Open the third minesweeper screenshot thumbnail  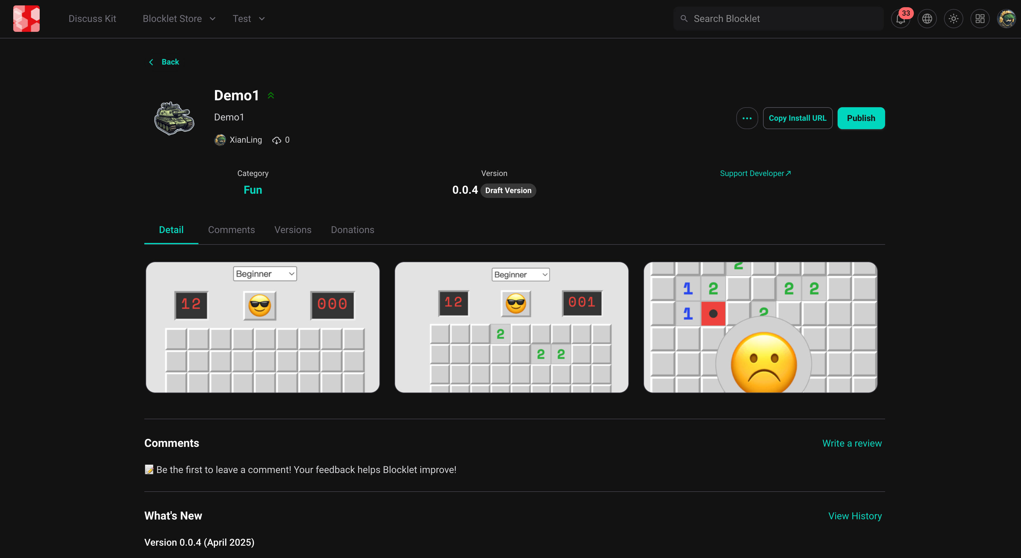point(760,327)
